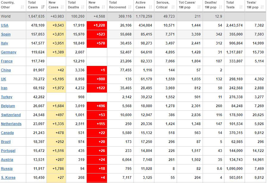The height and width of the screenshot is (183, 267).
Task: Sort by New Cases arrow icon
Action: click(62, 7)
